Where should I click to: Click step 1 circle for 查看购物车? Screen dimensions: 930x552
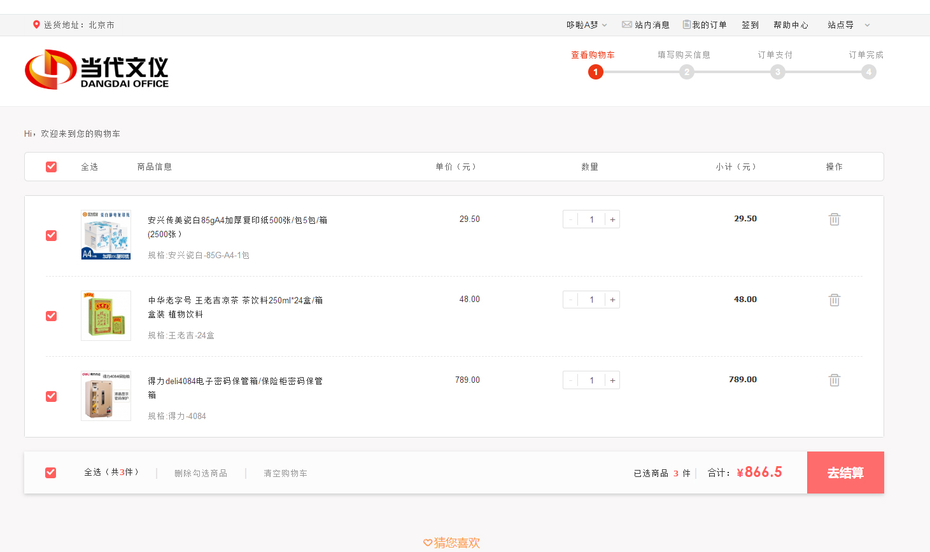click(596, 72)
